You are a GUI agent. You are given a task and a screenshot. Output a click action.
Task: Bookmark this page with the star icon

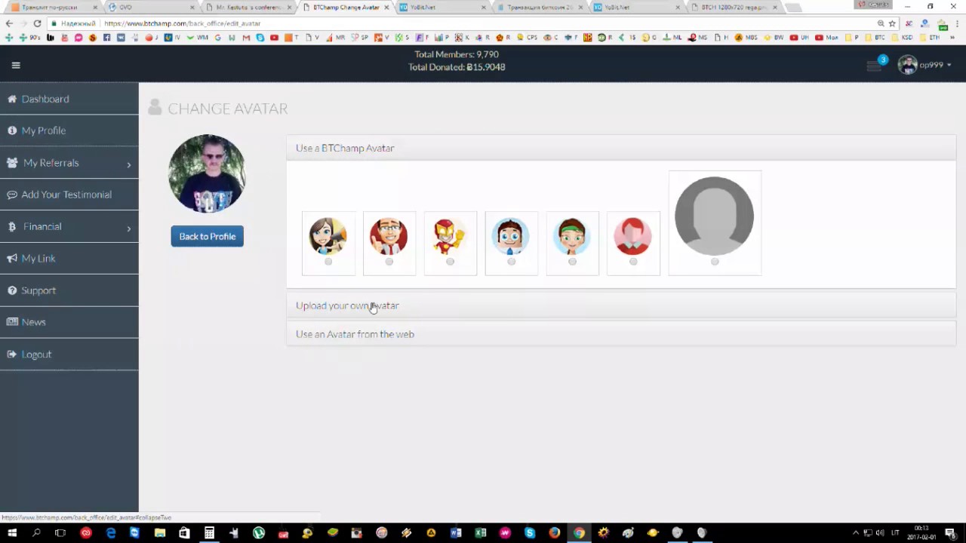[x=892, y=23]
